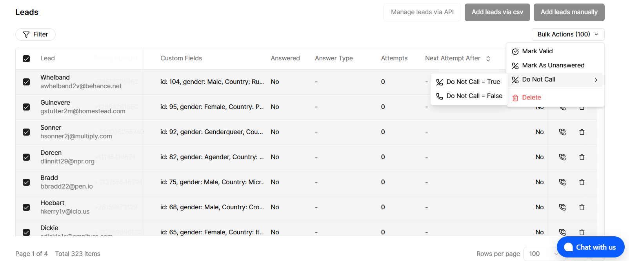This screenshot has width=629, height=261.
Task: Choose Mark Valid from bulk actions menu
Action: [x=537, y=51]
